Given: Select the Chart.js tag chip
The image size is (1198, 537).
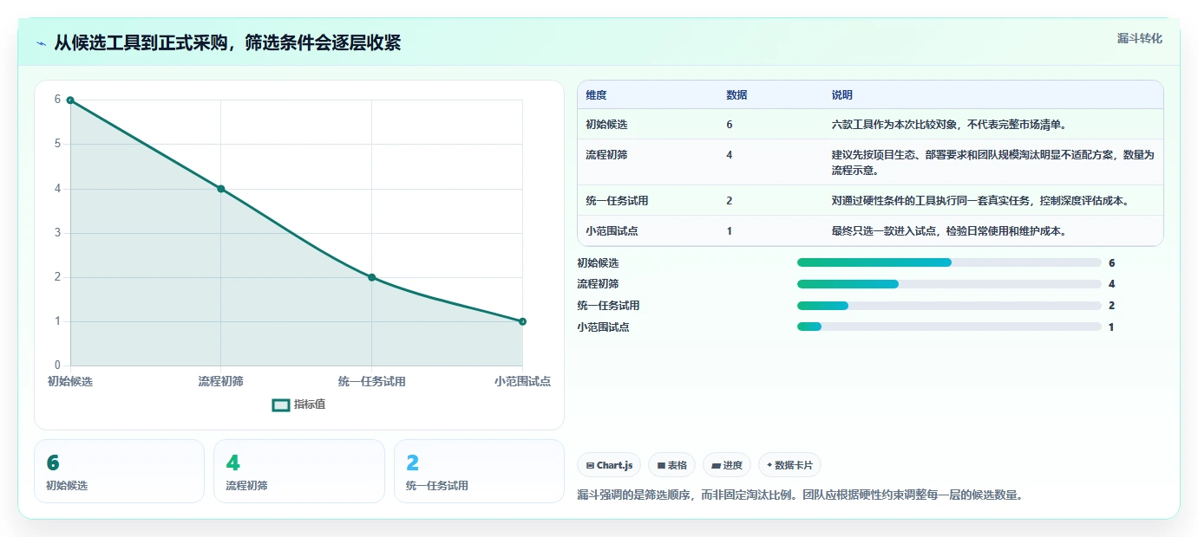Looking at the screenshot, I should click(x=609, y=465).
